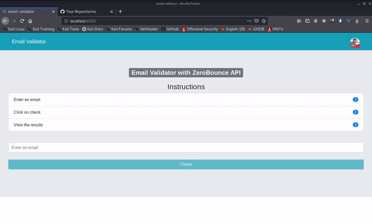The height and width of the screenshot is (224, 372).
Task: Click the browser forward arrow
Action: click(x=14, y=21)
